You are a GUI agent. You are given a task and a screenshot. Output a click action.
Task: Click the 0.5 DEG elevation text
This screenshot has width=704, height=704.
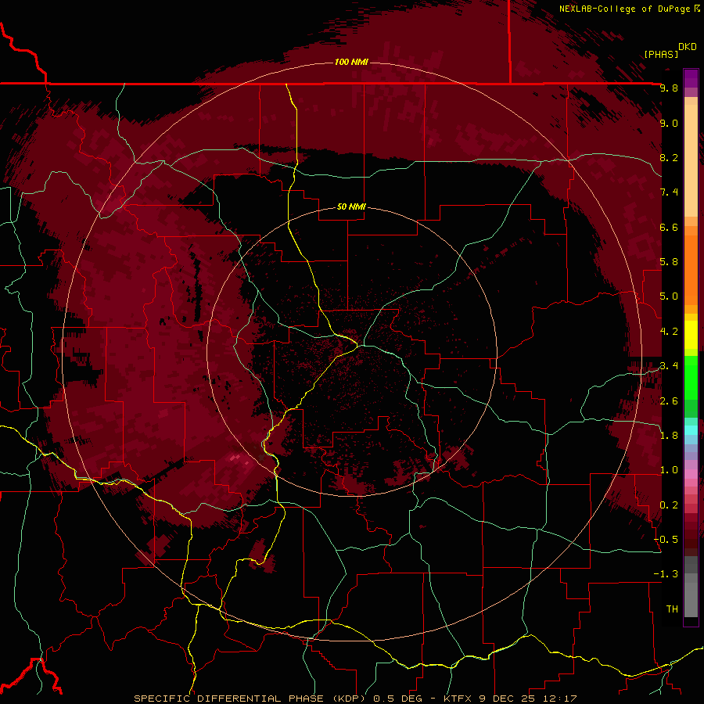coord(398,699)
